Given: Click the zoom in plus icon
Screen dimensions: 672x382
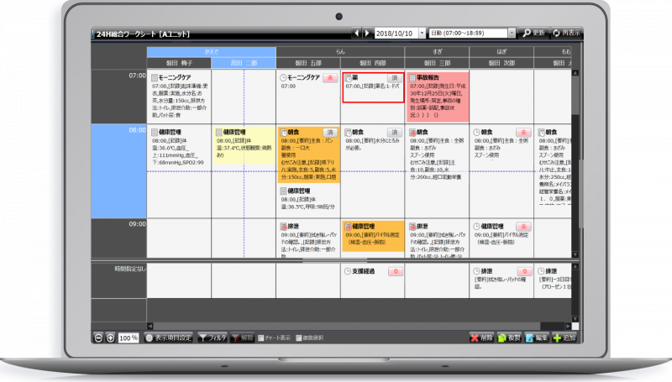Looking at the screenshot, I should 110,338.
